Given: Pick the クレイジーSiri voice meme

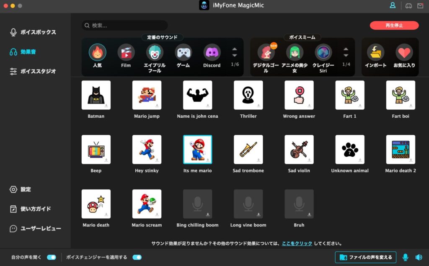Looking at the screenshot, I should pyautogui.click(x=323, y=52).
